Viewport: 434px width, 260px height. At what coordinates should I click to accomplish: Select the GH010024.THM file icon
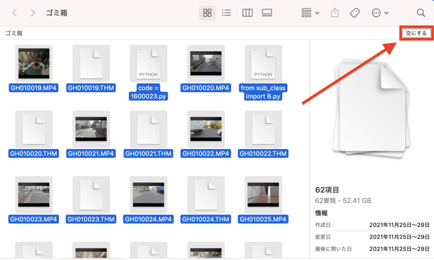point(206,195)
